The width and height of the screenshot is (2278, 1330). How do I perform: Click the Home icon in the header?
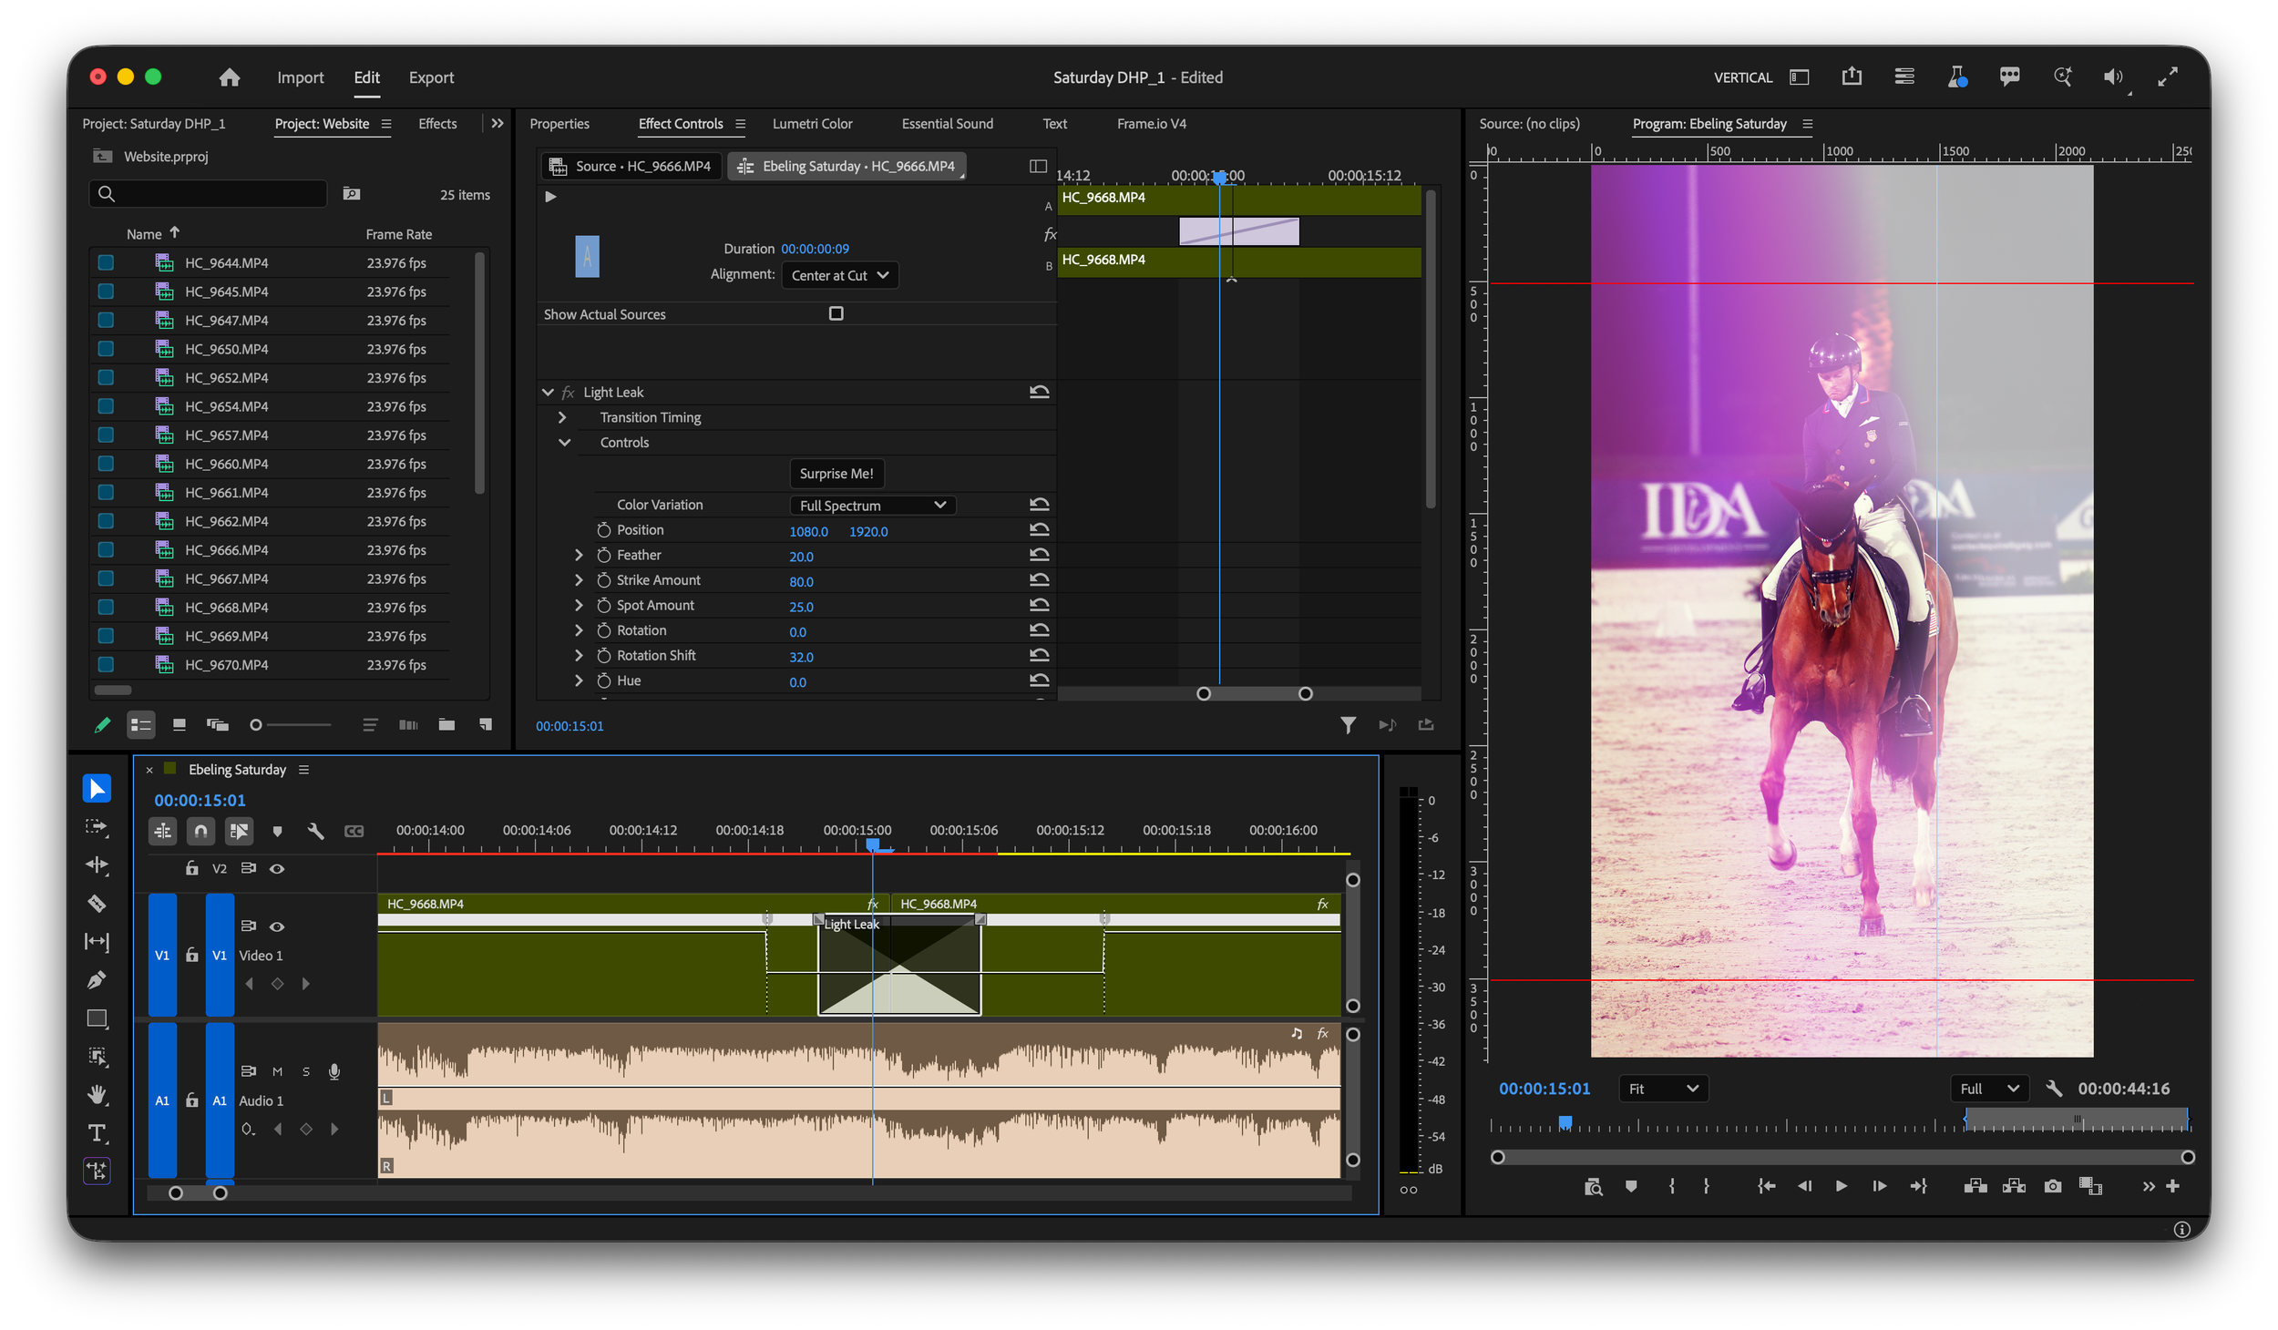point(230,77)
